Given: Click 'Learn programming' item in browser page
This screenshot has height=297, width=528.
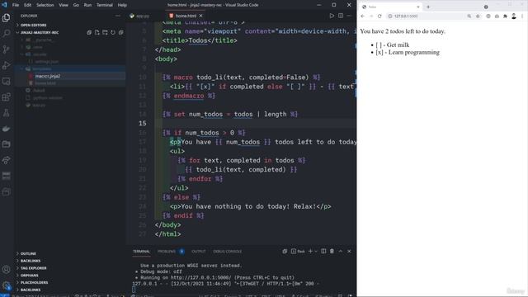Looking at the screenshot, I should pos(414,52).
